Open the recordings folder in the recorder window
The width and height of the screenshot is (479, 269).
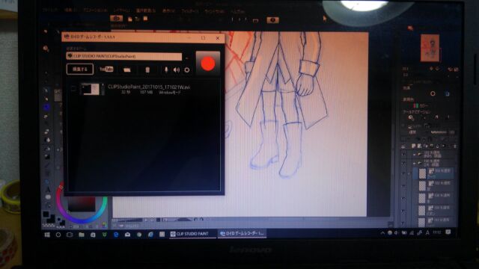click(x=127, y=69)
